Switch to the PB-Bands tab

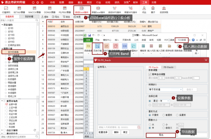point(169,67)
